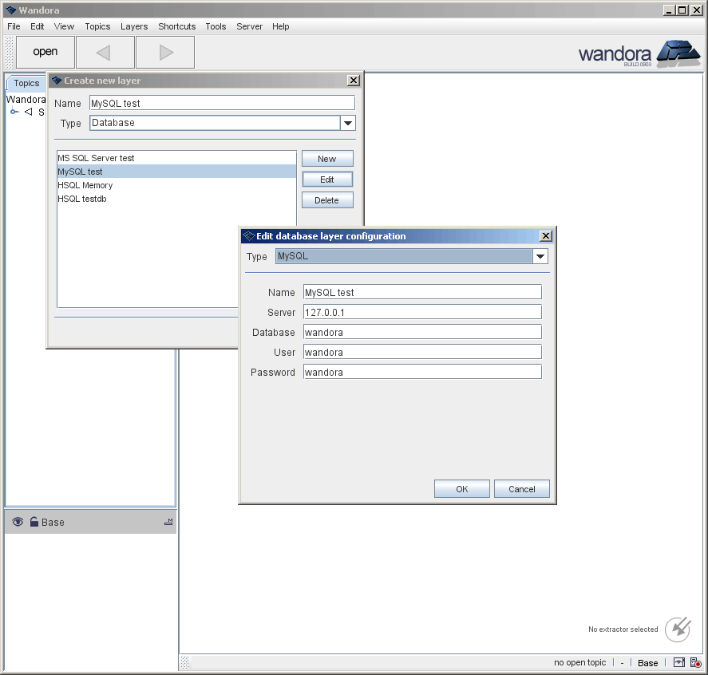Click the diamond icon on Create new layer dialog
This screenshot has height=675, width=708.
[57, 81]
